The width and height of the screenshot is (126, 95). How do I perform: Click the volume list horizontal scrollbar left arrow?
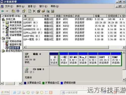click(25, 47)
